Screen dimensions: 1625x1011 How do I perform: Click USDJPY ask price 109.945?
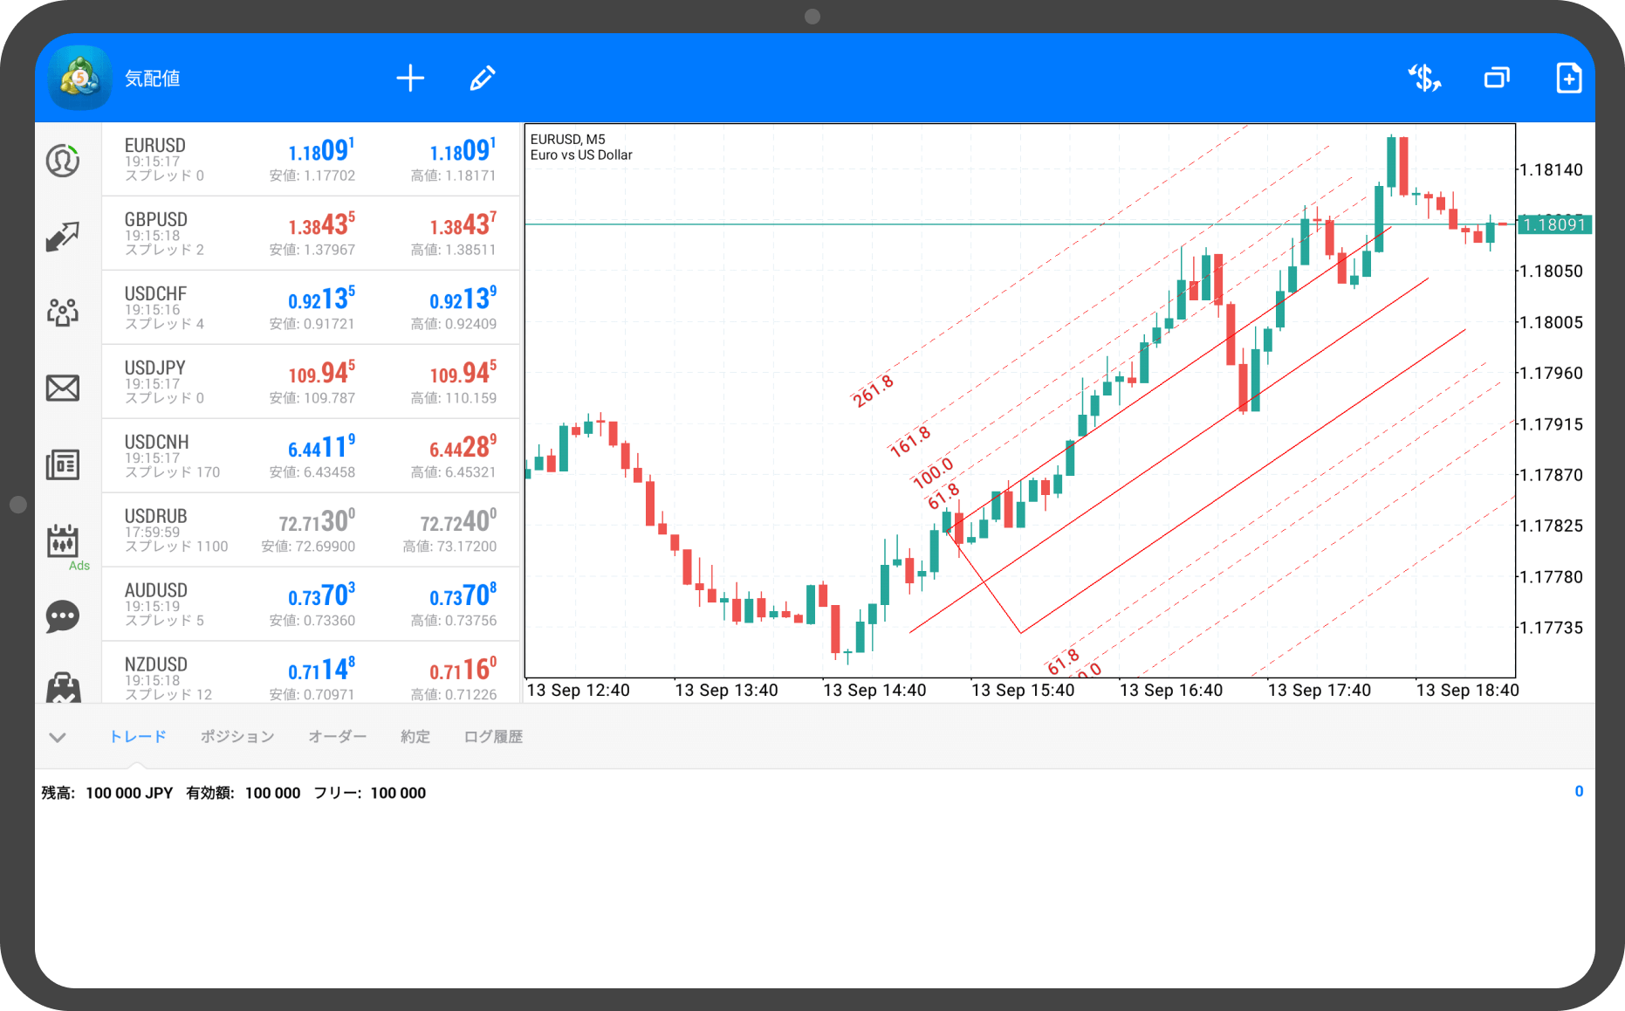point(463,373)
